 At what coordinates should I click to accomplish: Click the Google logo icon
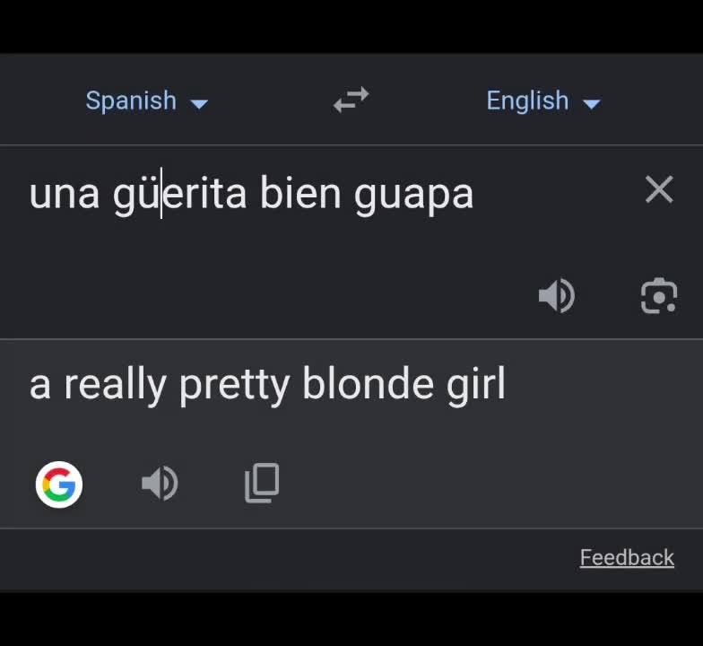pos(59,484)
